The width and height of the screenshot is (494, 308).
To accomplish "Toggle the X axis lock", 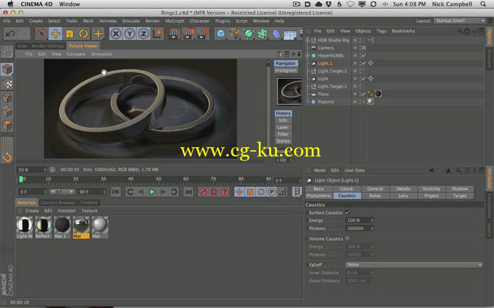I will (115, 34).
